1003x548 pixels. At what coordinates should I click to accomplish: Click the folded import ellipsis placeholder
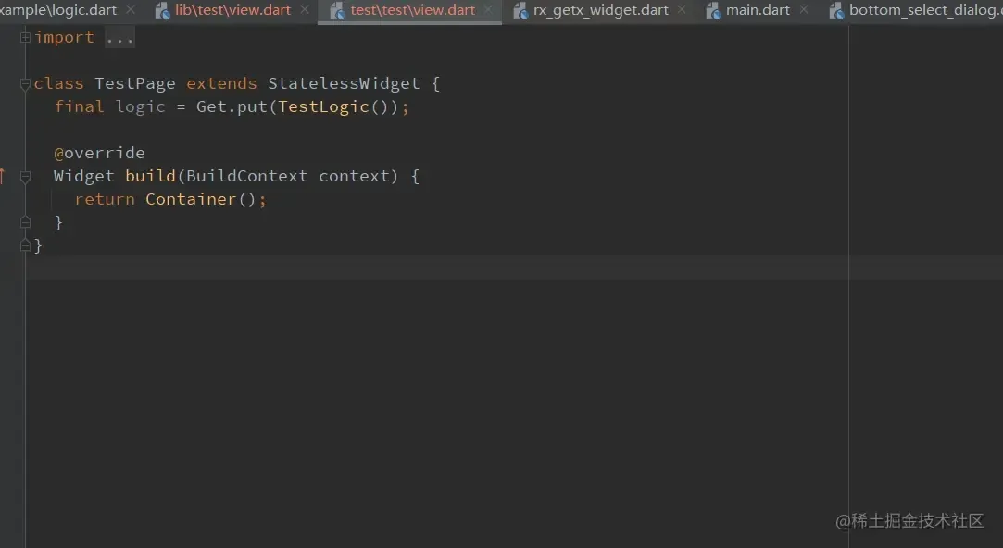tap(119, 38)
